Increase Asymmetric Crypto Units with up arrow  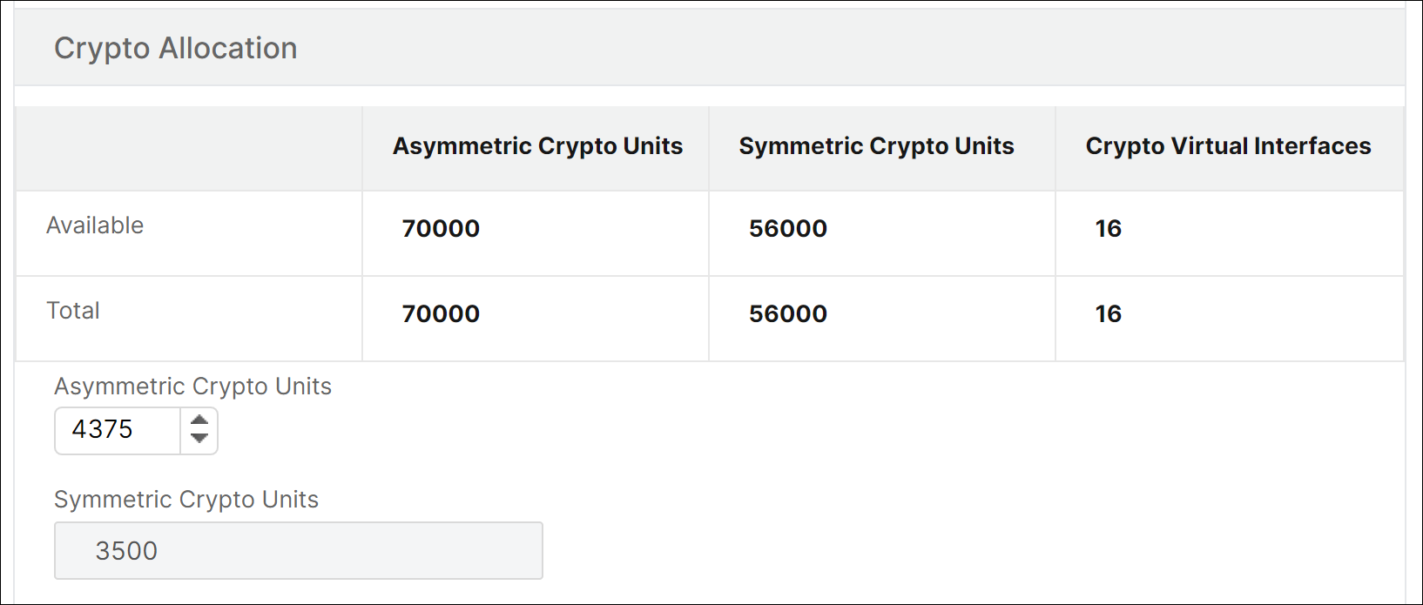pyautogui.click(x=199, y=421)
